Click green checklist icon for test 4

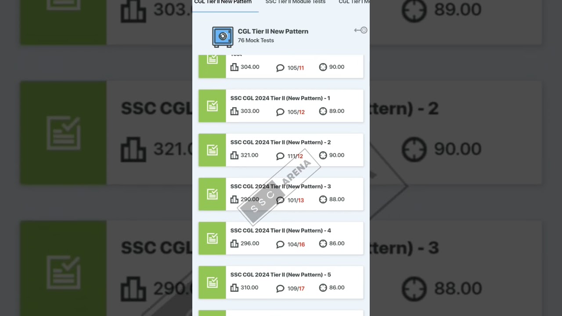(212, 238)
